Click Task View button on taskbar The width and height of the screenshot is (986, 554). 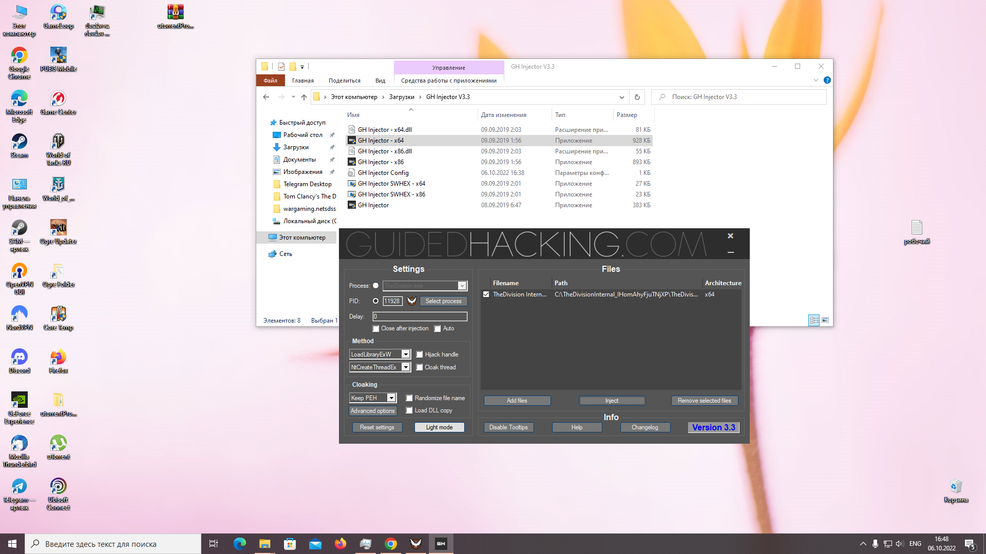(x=214, y=544)
